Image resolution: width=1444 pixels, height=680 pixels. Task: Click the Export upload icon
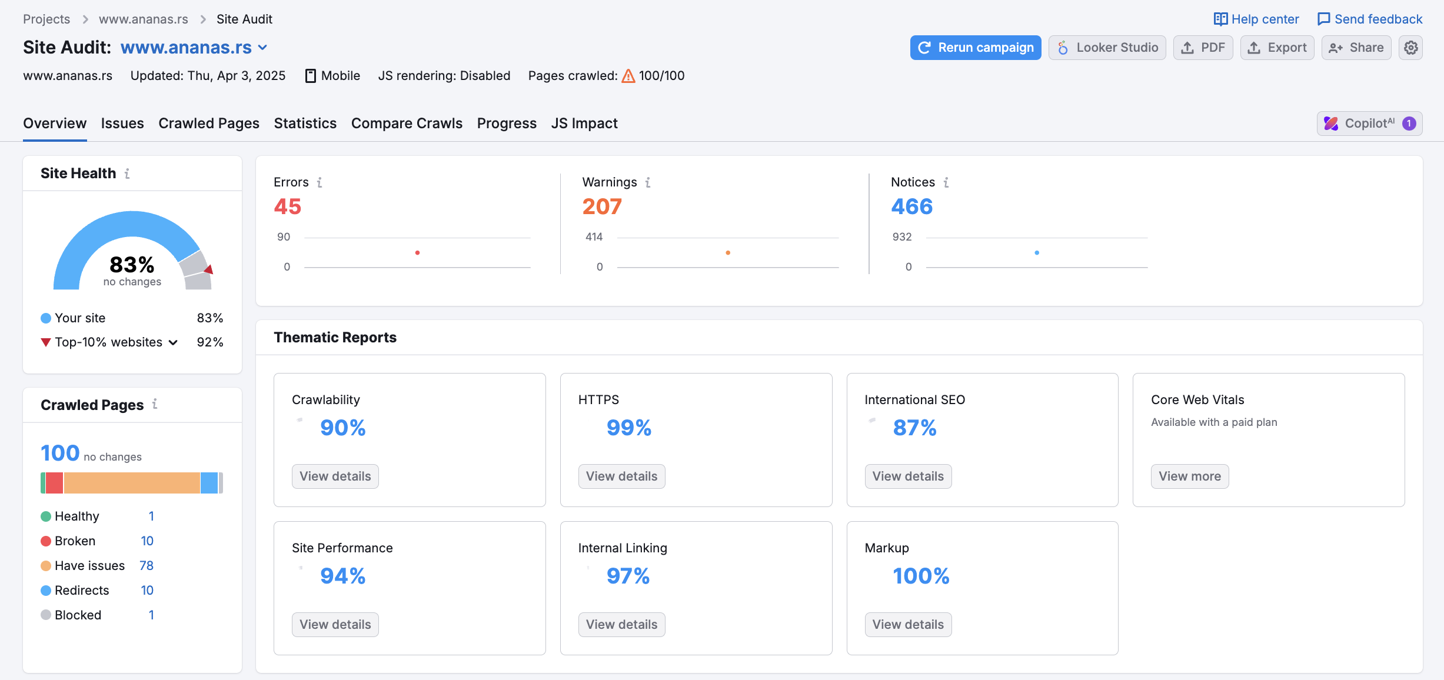click(1254, 48)
